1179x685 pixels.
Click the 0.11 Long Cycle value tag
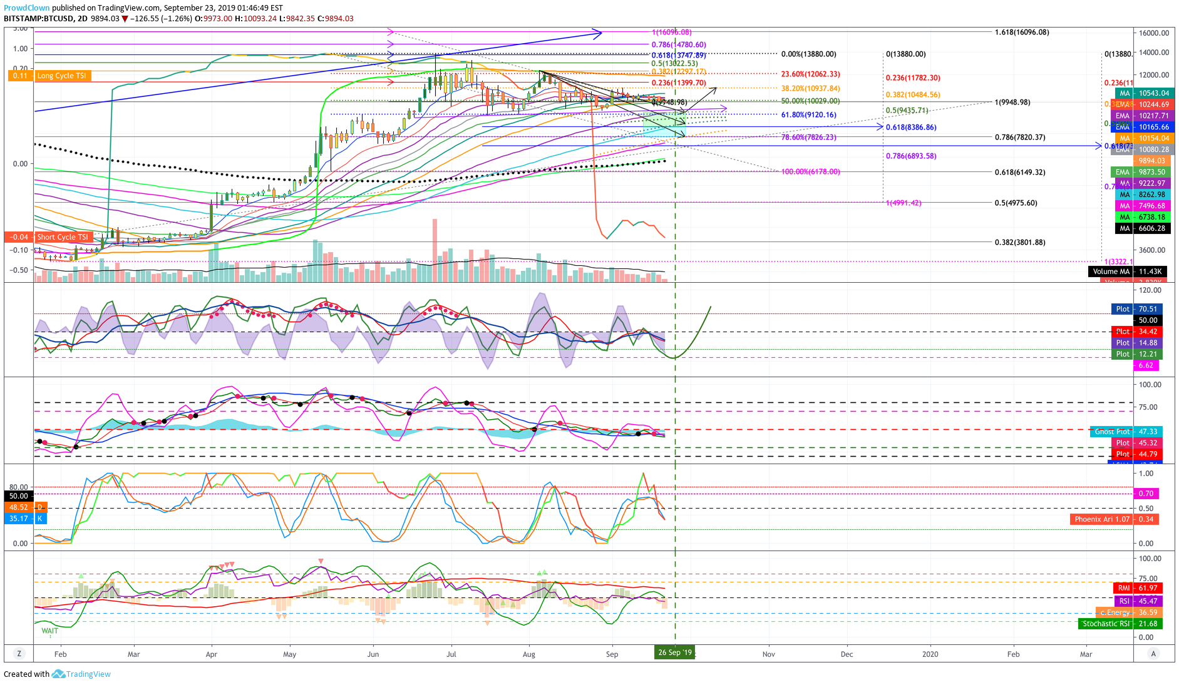[19, 76]
